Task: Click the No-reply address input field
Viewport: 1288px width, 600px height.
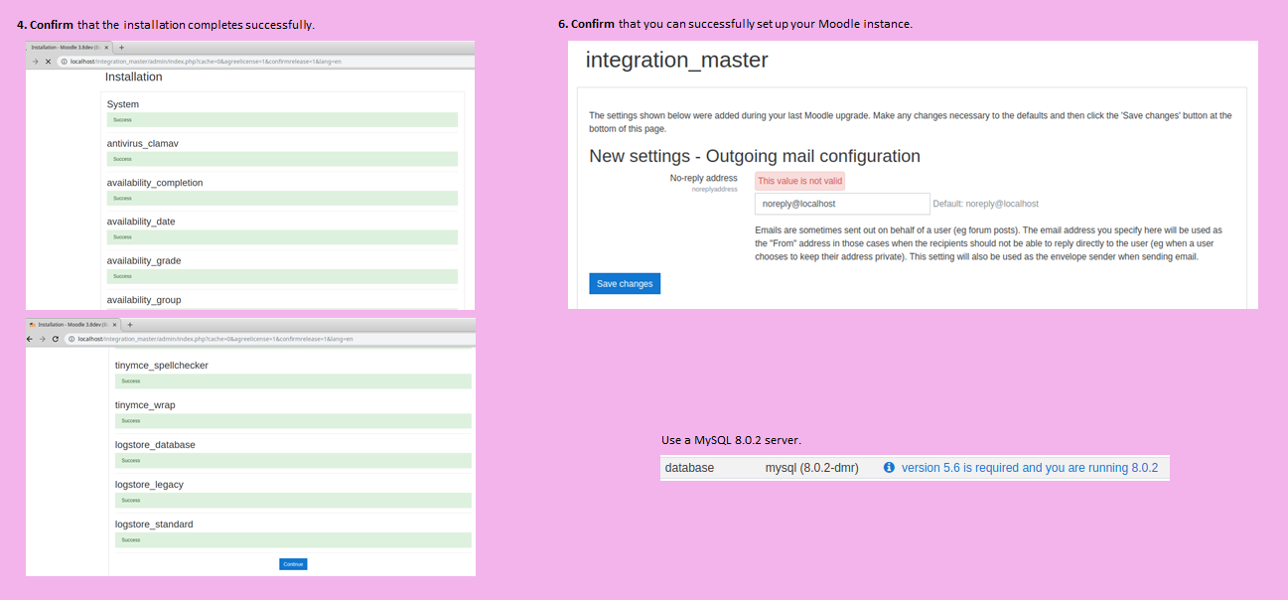Action: [842, 204]
